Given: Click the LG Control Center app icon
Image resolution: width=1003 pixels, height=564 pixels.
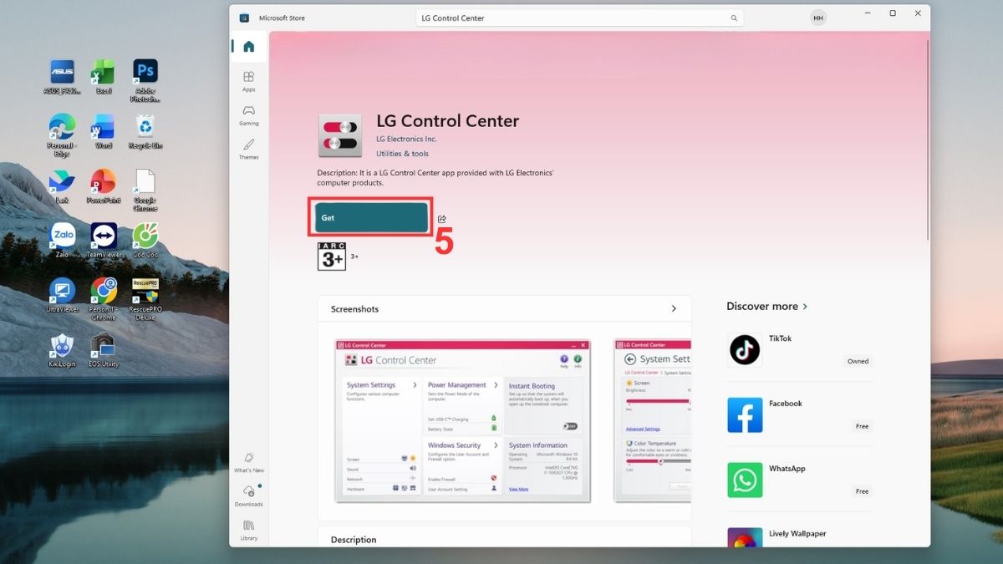Looking at the screenshot, I should 340,135.
